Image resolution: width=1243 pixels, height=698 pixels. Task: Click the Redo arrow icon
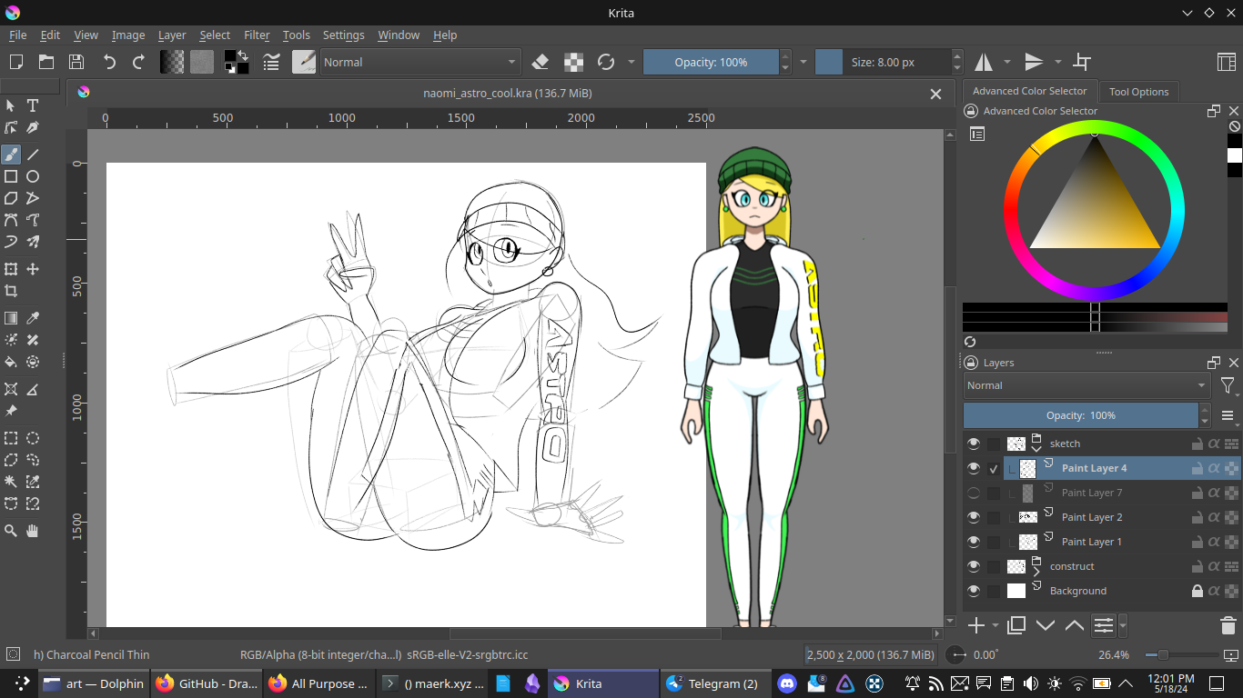(x=138, y=62)
